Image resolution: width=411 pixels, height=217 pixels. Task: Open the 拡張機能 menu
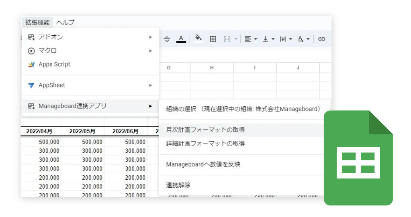coord(37,22)
